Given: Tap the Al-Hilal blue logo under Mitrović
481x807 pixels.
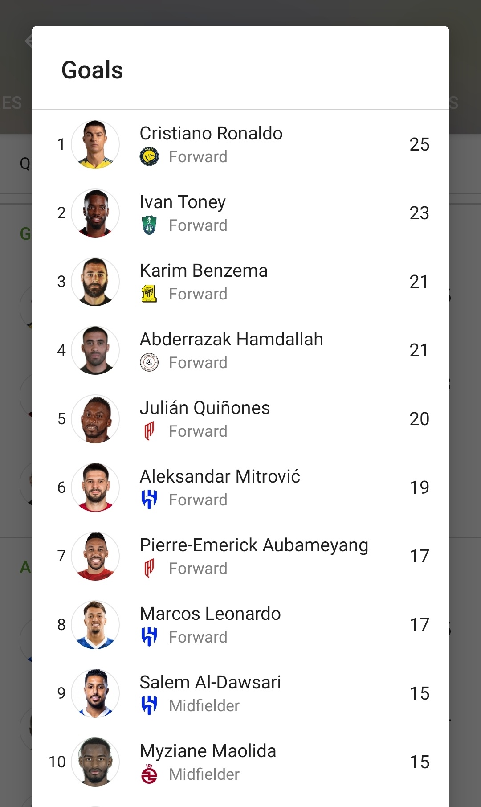Looking at the screenshot, I should coord(149,500).
